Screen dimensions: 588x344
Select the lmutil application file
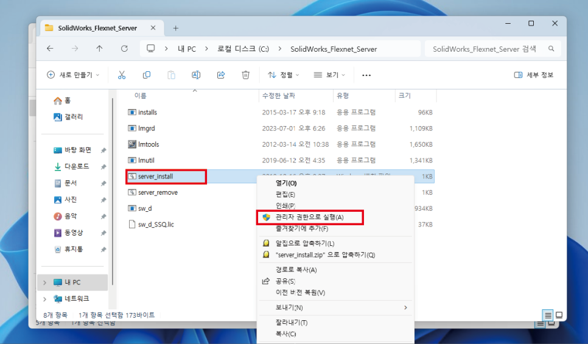tap(146, 160)
